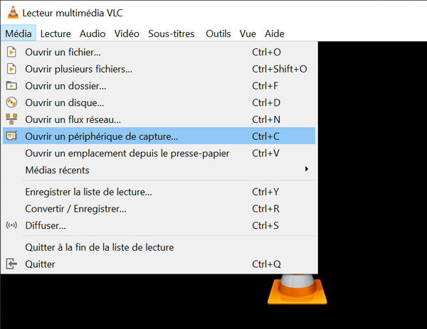Click the Ouvrir un fichier play-file icon
427x329 pixels.
point(11,52)
